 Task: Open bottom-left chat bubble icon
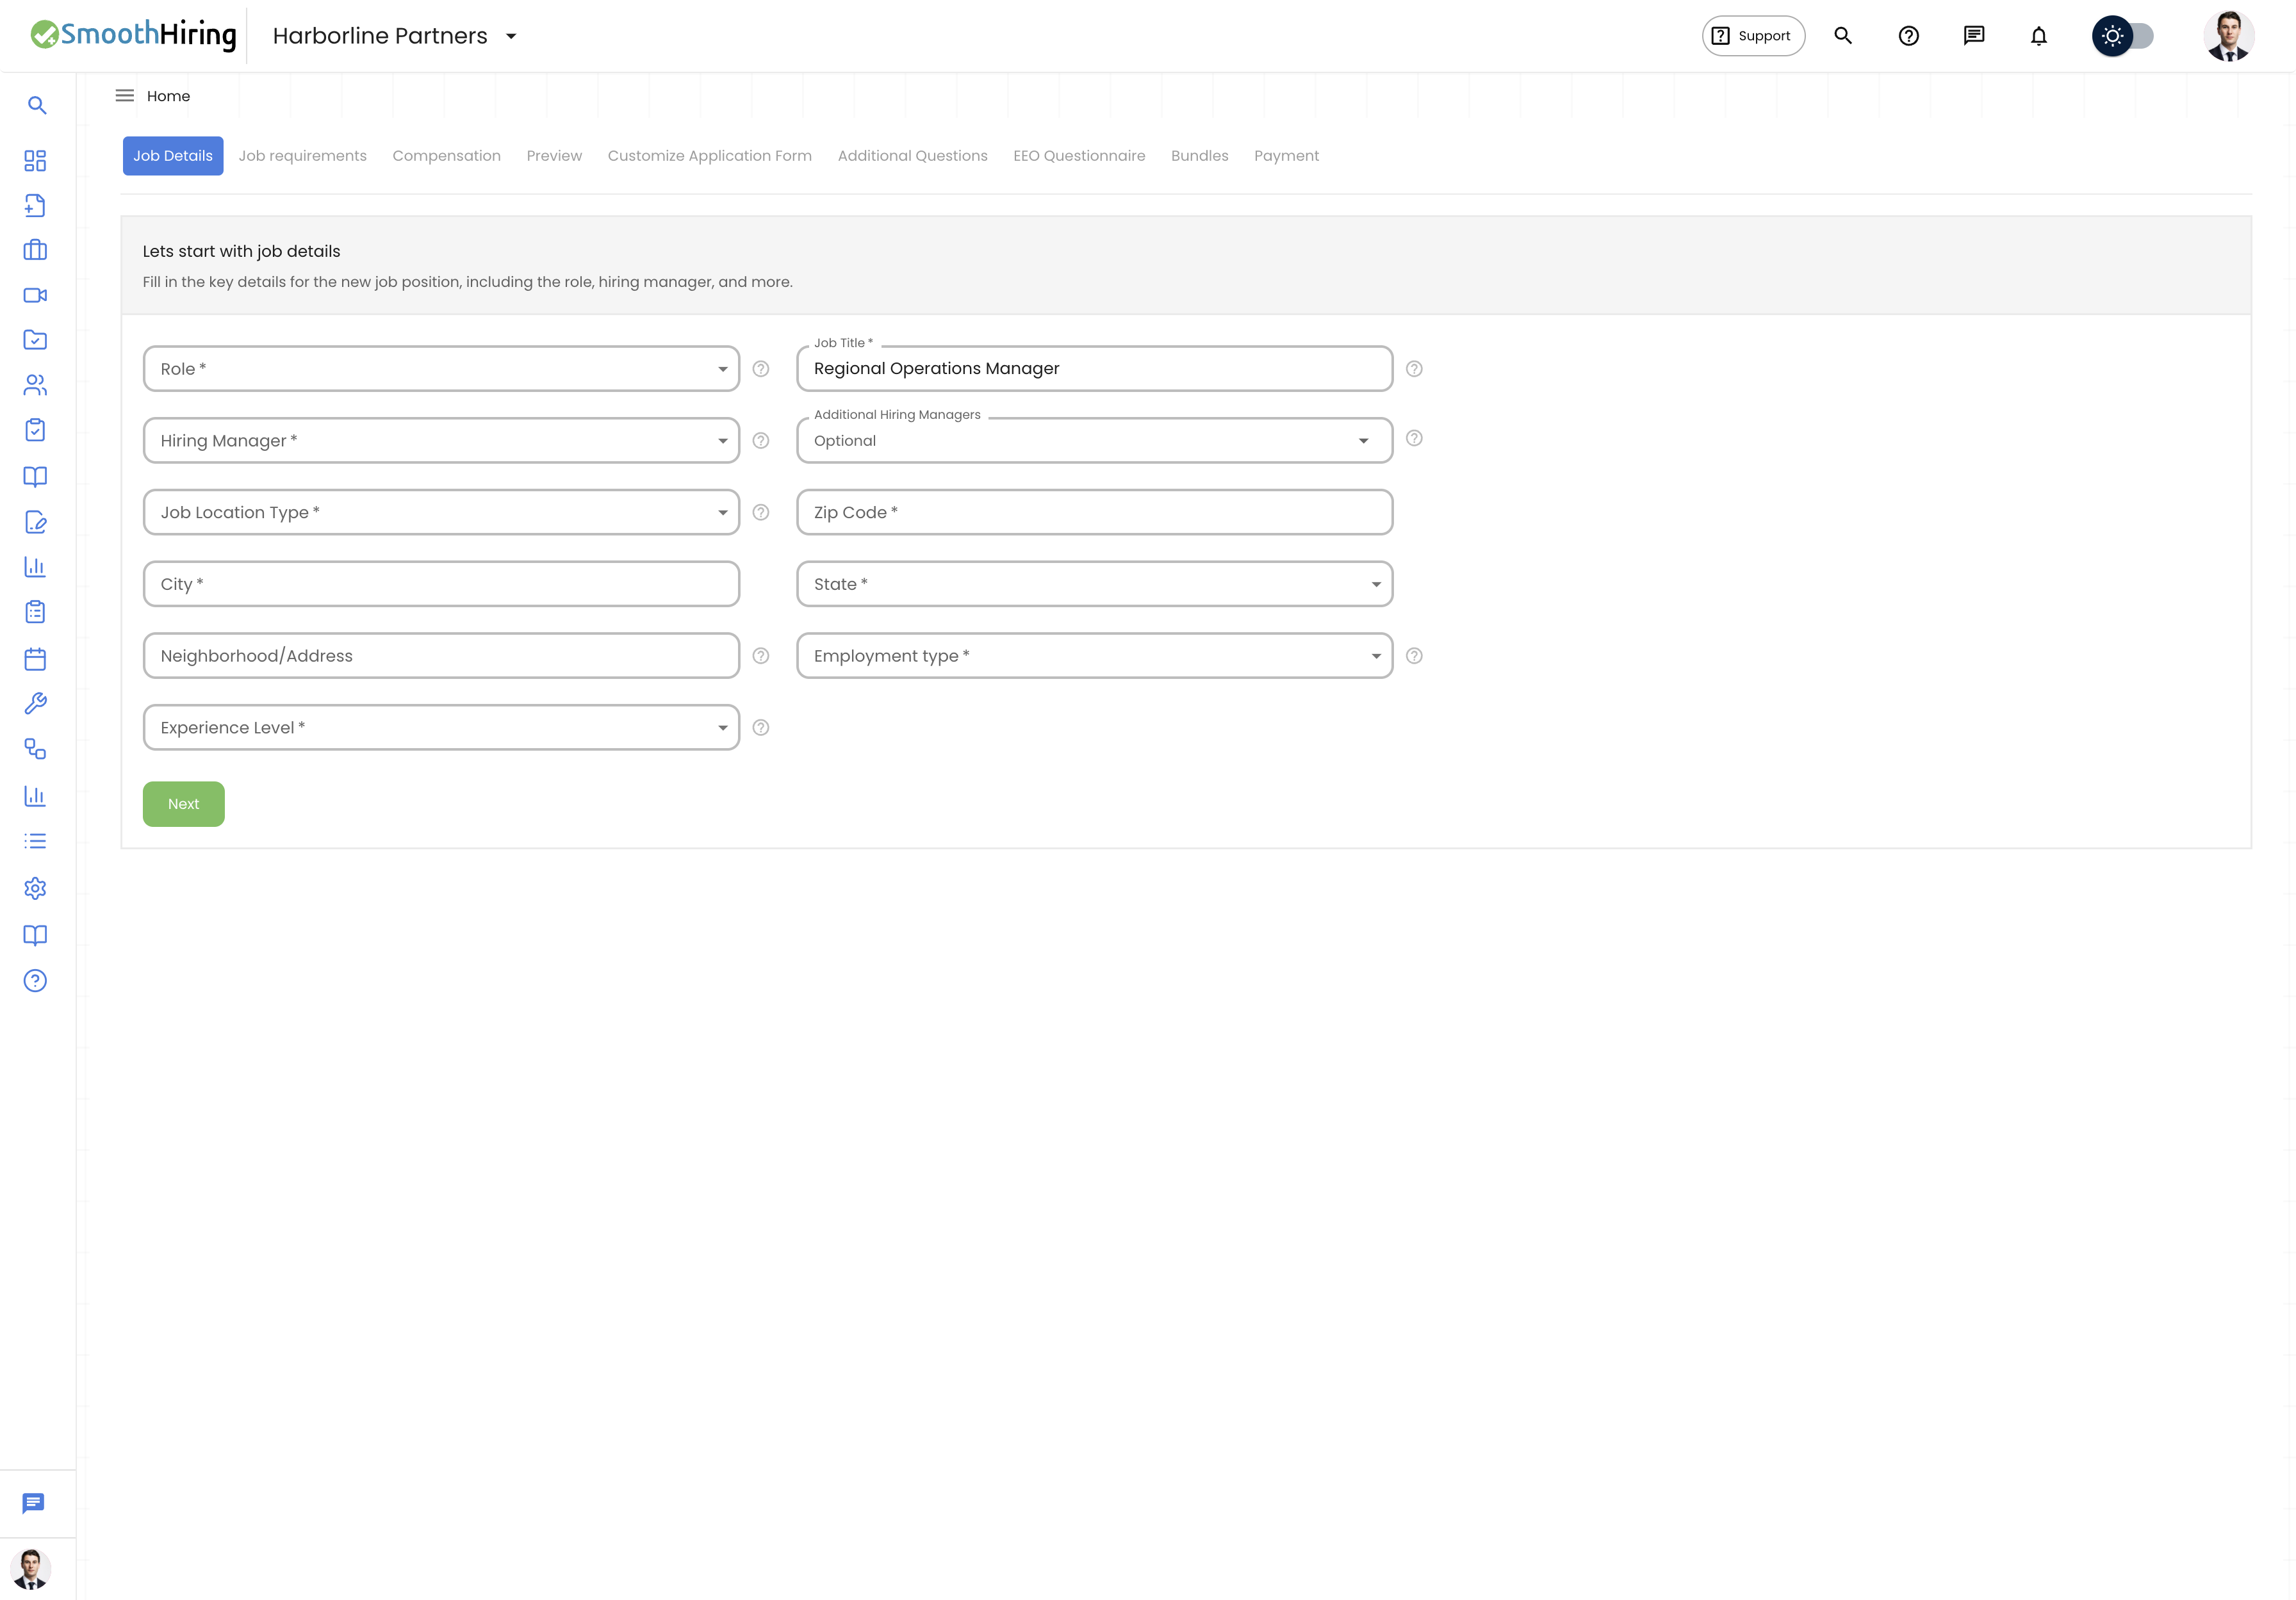click(33, 1503)
